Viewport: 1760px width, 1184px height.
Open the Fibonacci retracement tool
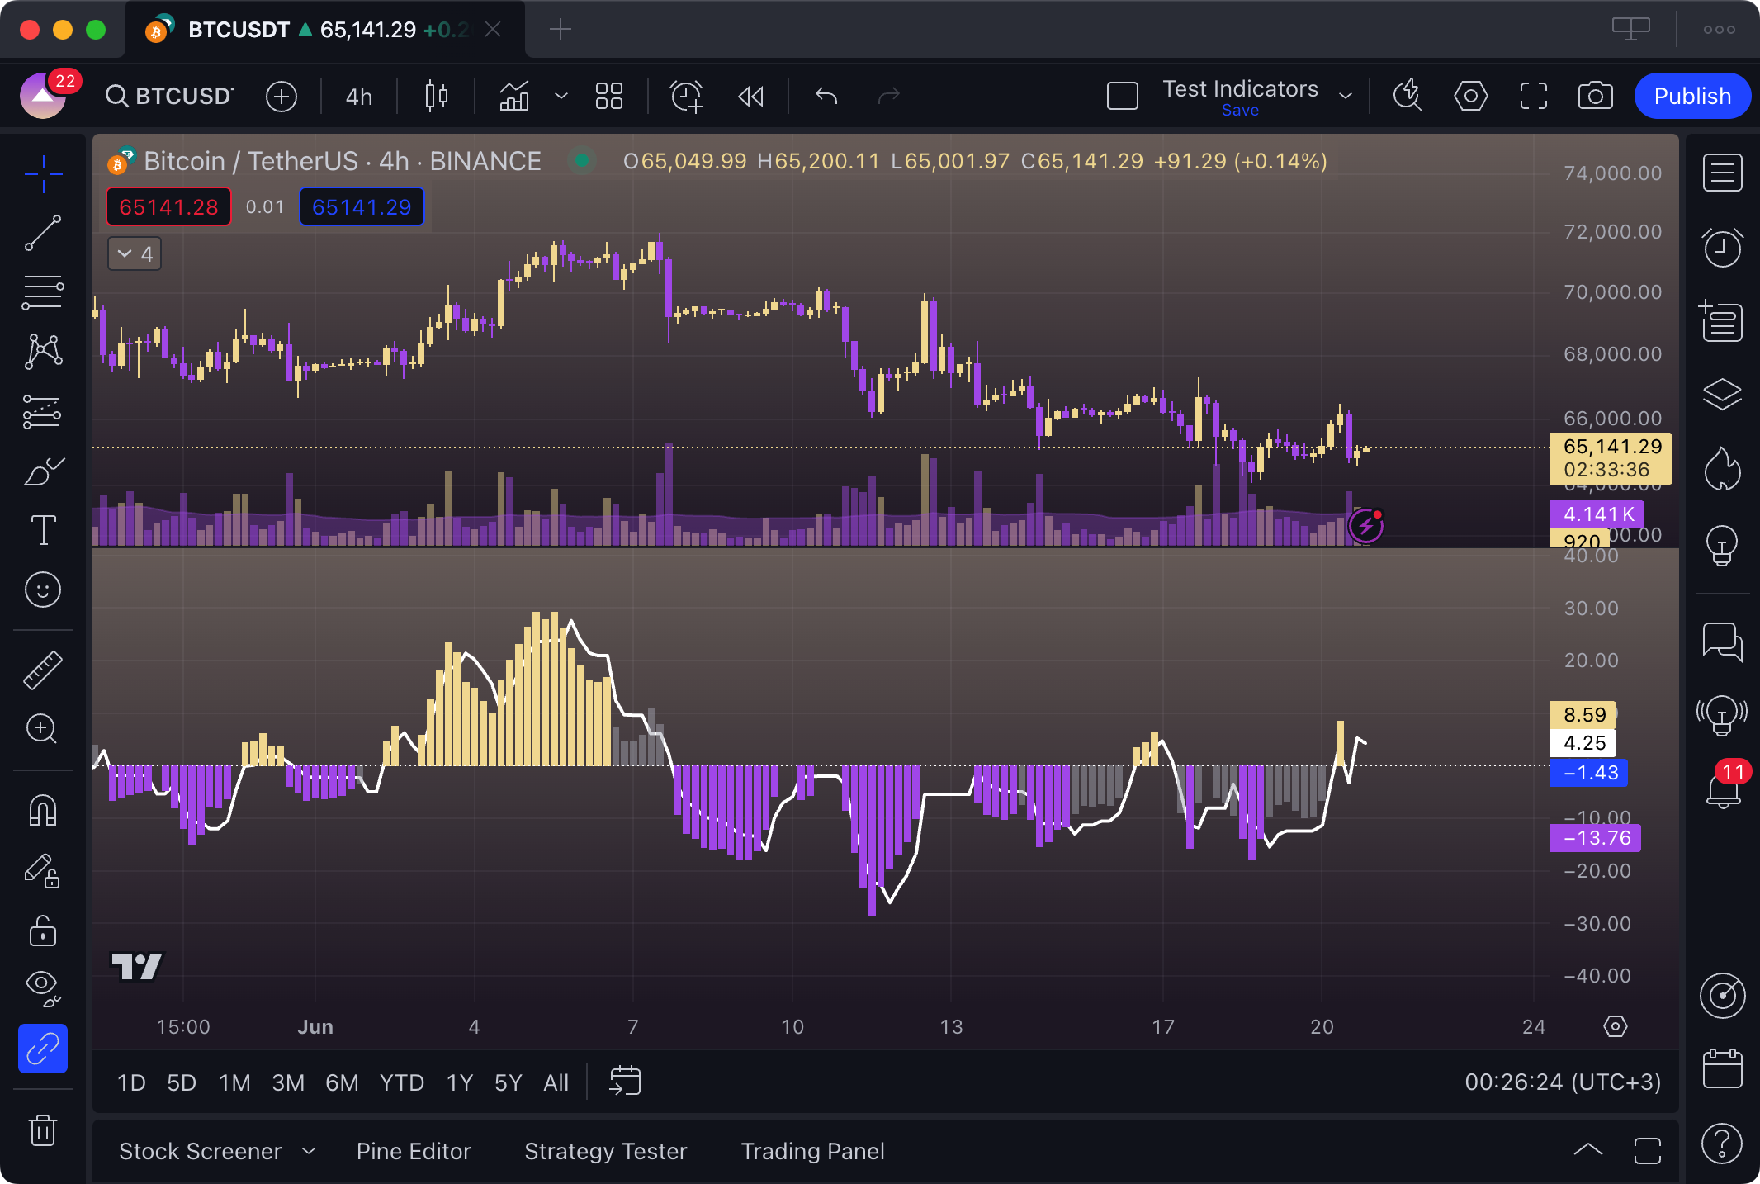pyautogui.click(x=42, y=293)
